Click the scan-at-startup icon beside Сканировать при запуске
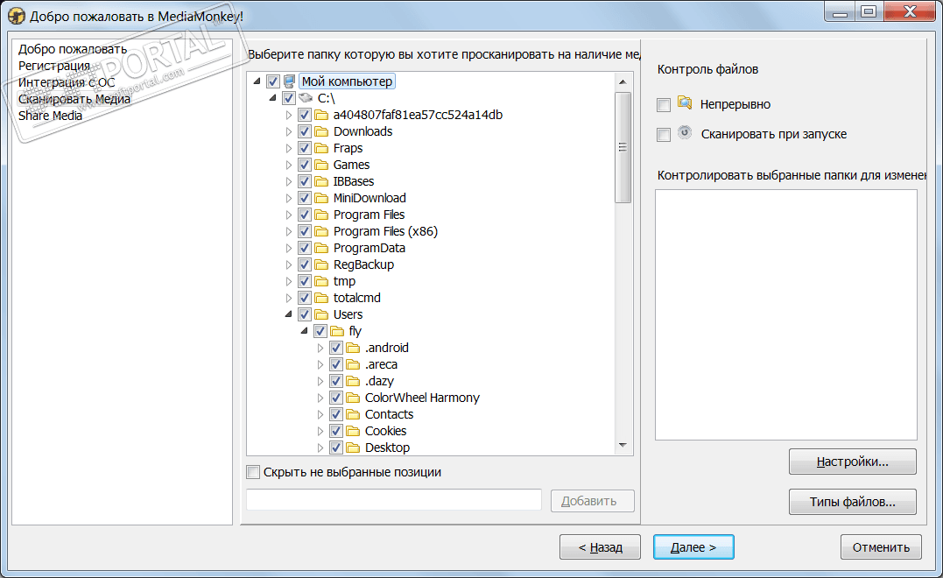This screenshot has width=943, height=578. (x=685, y=132)
